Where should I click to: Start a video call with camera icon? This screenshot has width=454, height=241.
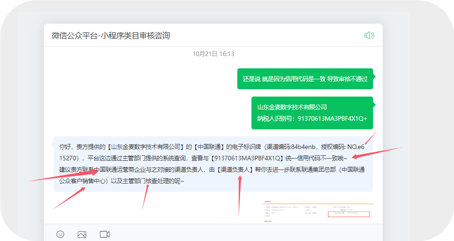[105, 234]
